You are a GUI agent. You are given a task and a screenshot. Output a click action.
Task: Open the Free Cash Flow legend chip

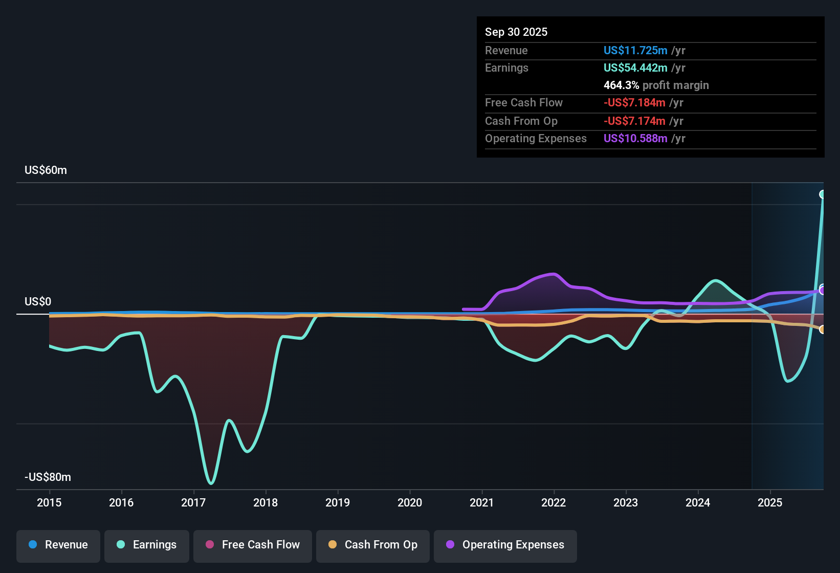pyautogui.click(x=252, y=545)
